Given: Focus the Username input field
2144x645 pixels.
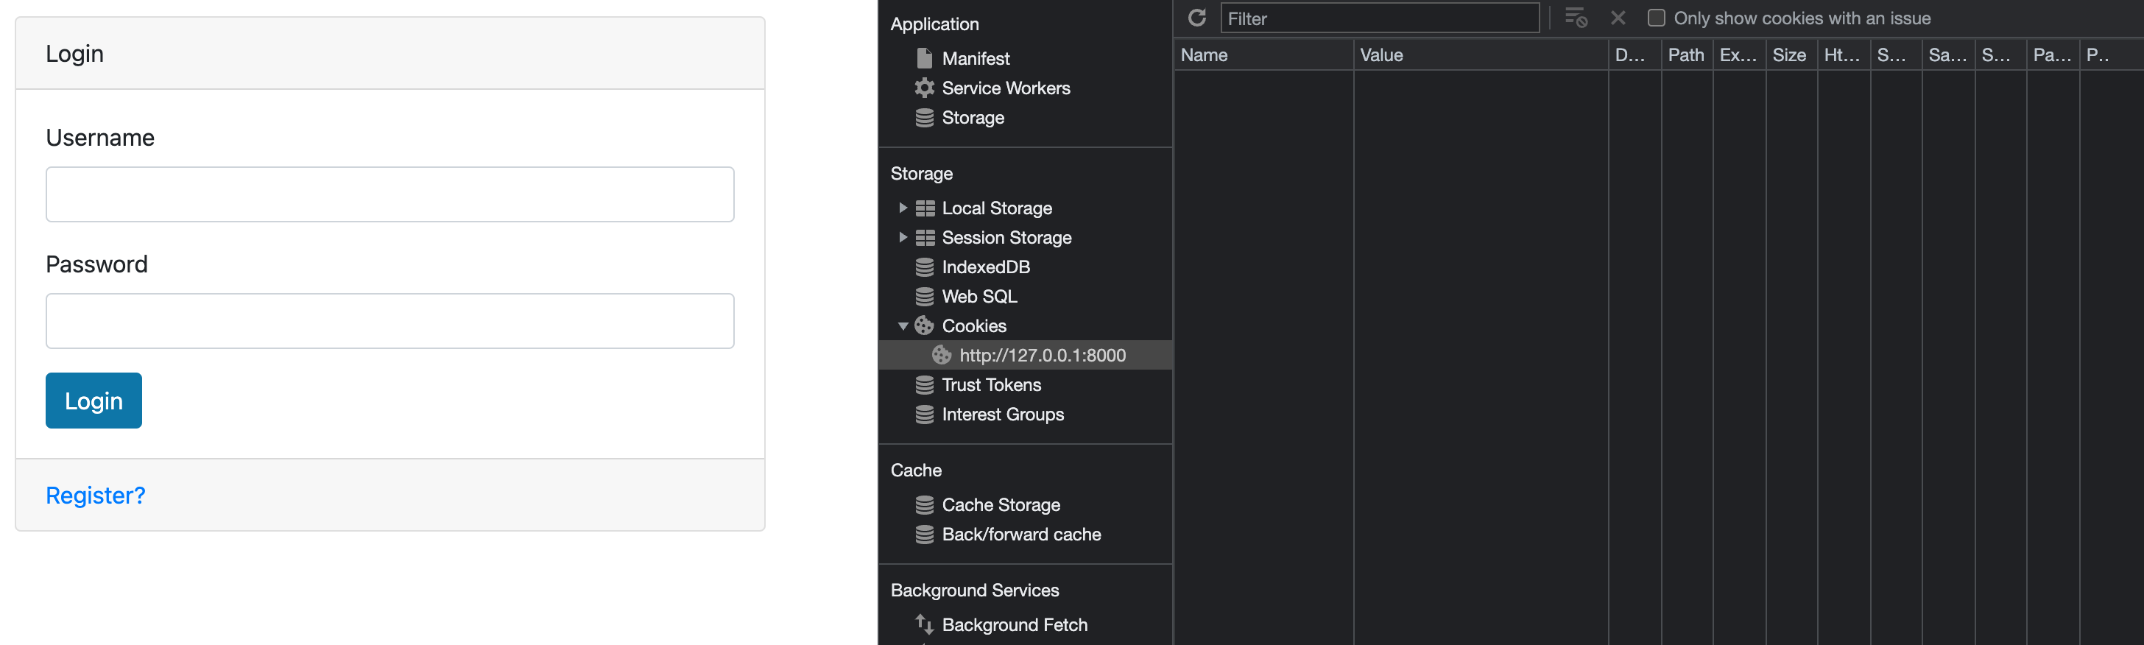Looking at the screenshot, I should click(x=389, y=194).
